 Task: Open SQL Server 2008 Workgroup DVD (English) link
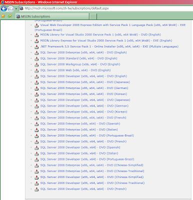coord(80,64)
